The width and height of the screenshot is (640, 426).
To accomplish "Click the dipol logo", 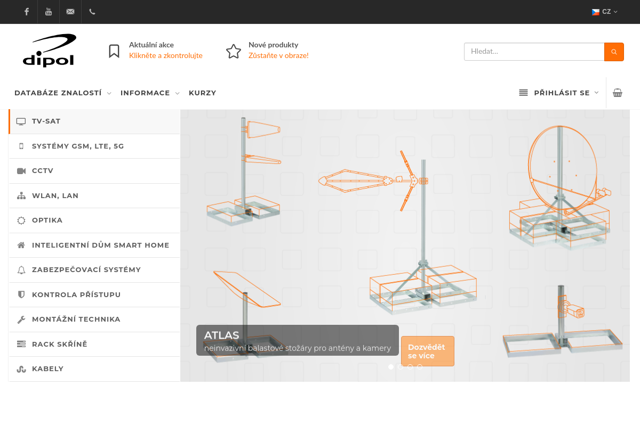I will (49, 51).
